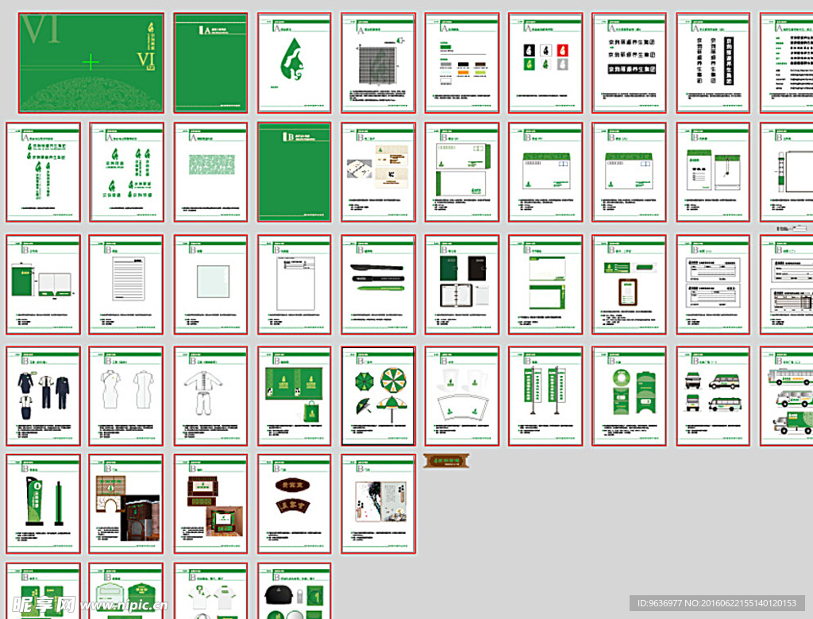This screenshot has height=619, width=813.
Task: Open the pens stationery page
Action: point(378,284)
